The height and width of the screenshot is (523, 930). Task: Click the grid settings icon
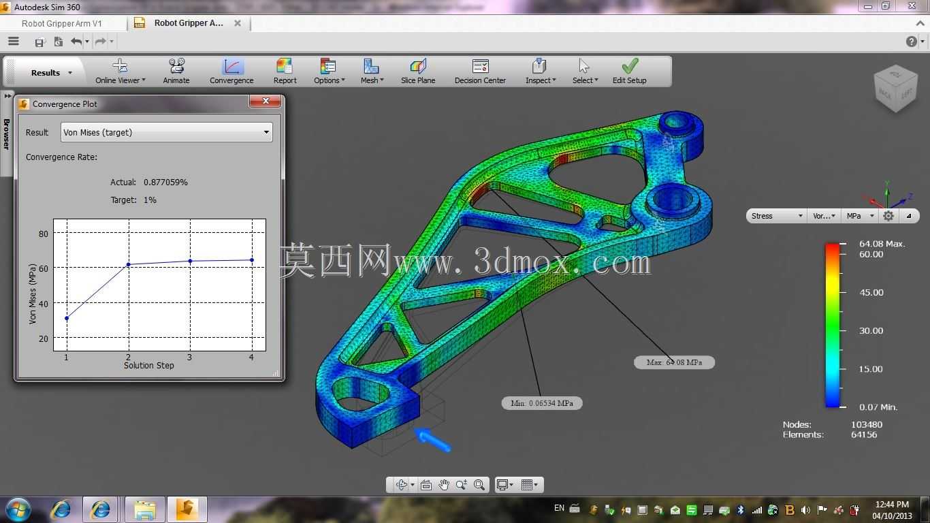pos(527,485)
